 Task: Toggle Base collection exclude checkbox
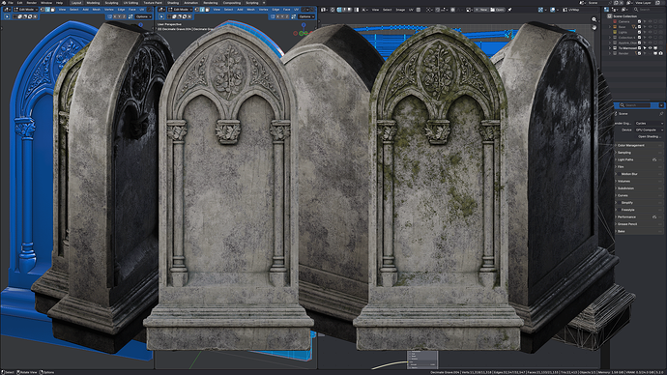[639, 27]
